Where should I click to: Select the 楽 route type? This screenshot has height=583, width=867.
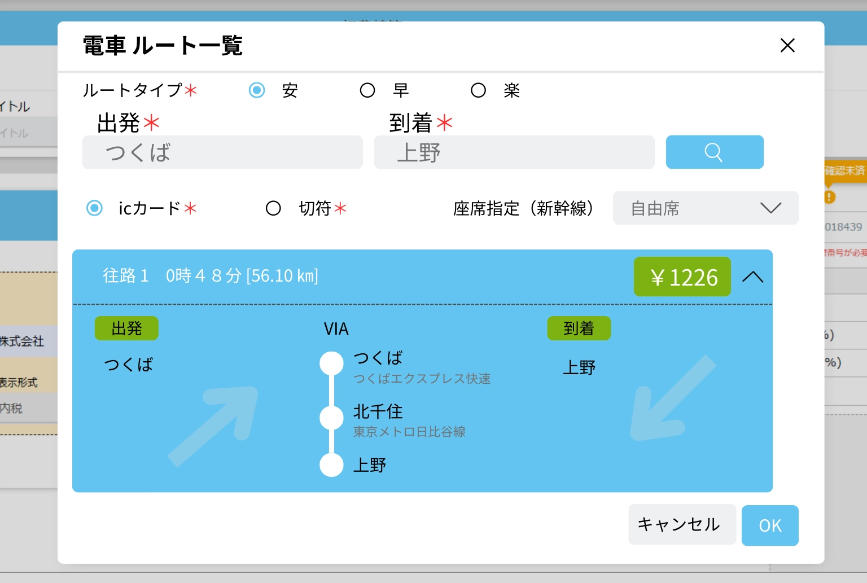pyautogui.click(x=479, y=90)
